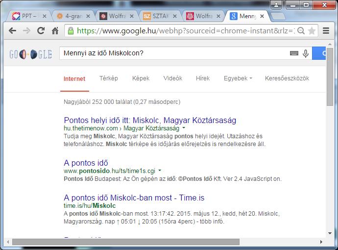The height and width of the screenshot is (250, 338).
Task: Expand dropdown arrow beside pontosido.hu URL
Action: pos(160,171)
